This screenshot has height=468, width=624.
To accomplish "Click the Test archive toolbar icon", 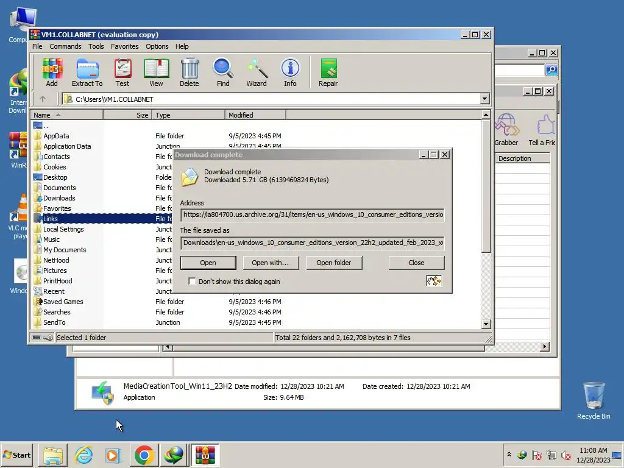I will [x=122, y=73].
